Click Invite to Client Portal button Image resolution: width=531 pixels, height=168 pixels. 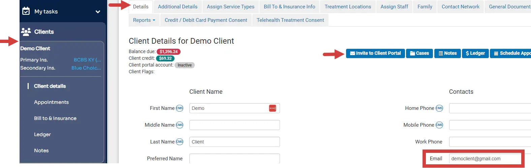point(375,53)
